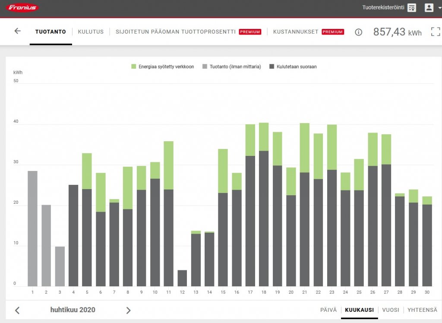This screenshot has height=323, width=442.
Task: Select the Tuotanto tab
Action: [x=51, y=32]
